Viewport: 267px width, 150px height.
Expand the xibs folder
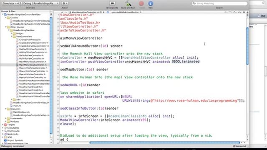(12, 100)
